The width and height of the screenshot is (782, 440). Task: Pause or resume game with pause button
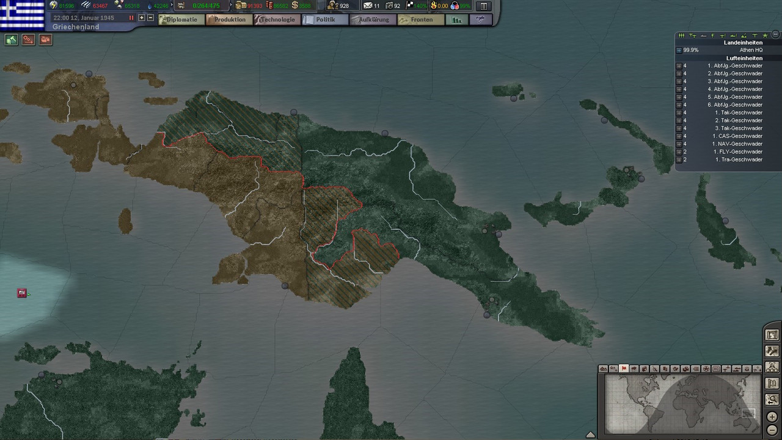coord(131,18)
